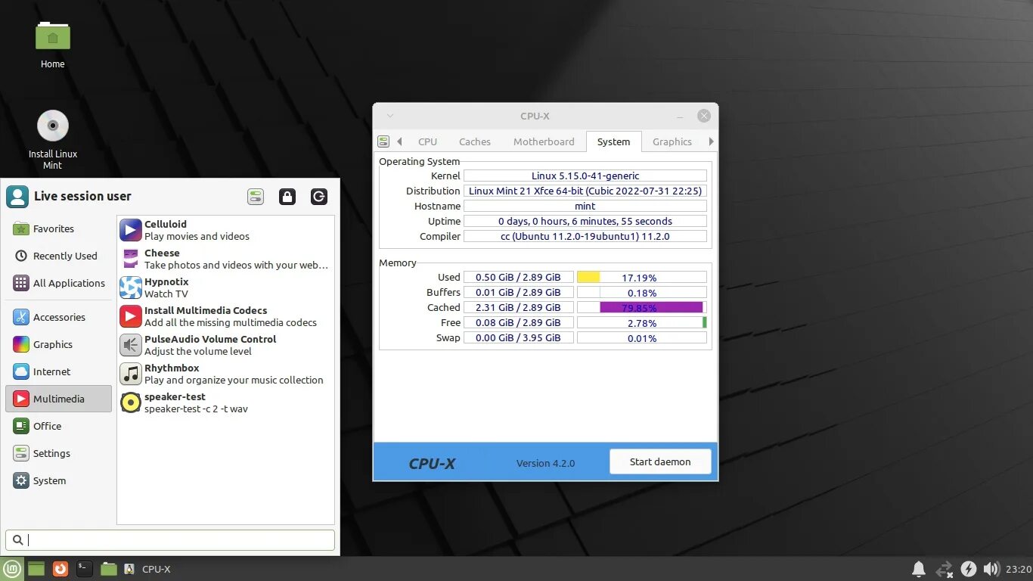Click the 23:20 panel clock

click(x=1018, y=569)
